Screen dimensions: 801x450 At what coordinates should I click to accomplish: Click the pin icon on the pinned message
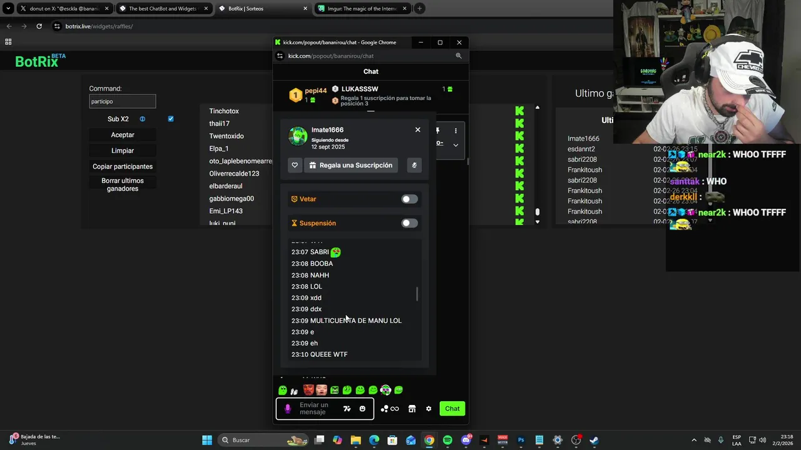[x=438, y=131]
